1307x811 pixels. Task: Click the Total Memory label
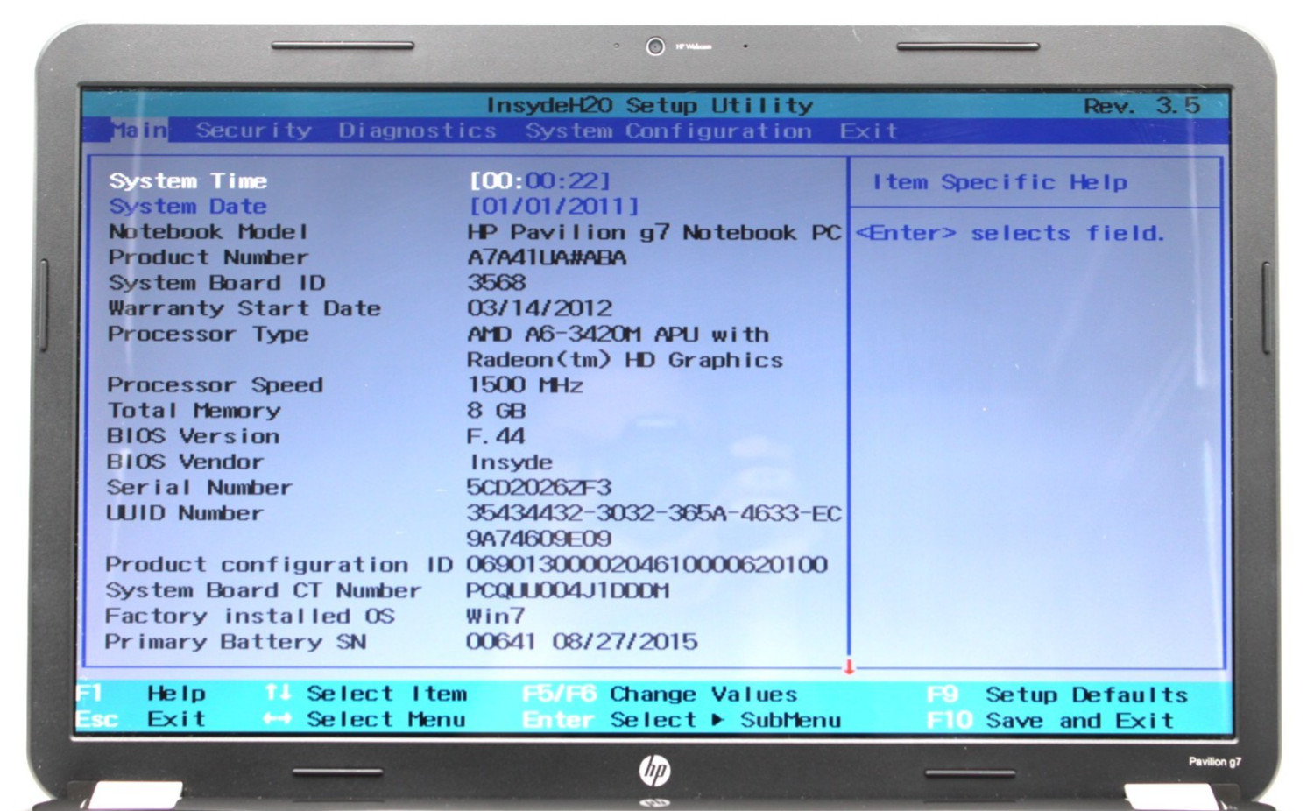tap(194, 411)
